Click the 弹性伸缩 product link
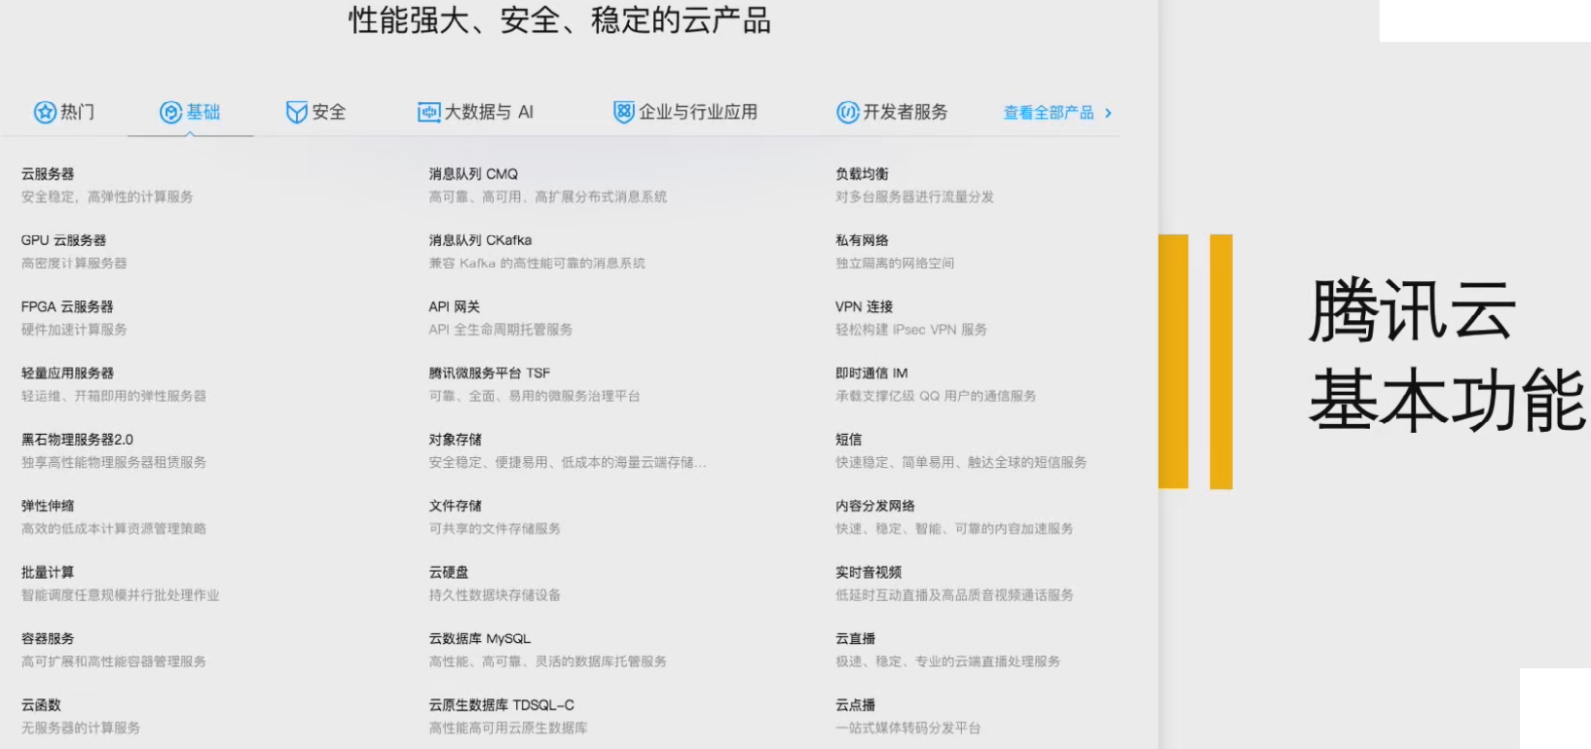 (48, 506)
